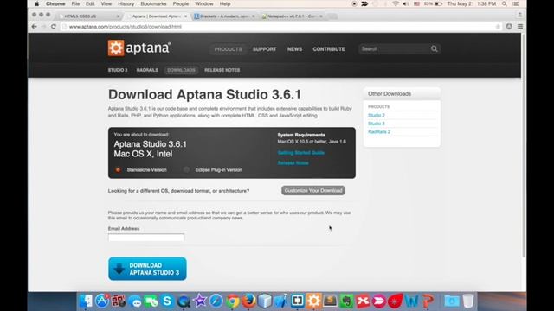554x311 pixels.
Task: Launch Aptana Studio from the dock
Action: pyautogui.click(x=313, y=301)
